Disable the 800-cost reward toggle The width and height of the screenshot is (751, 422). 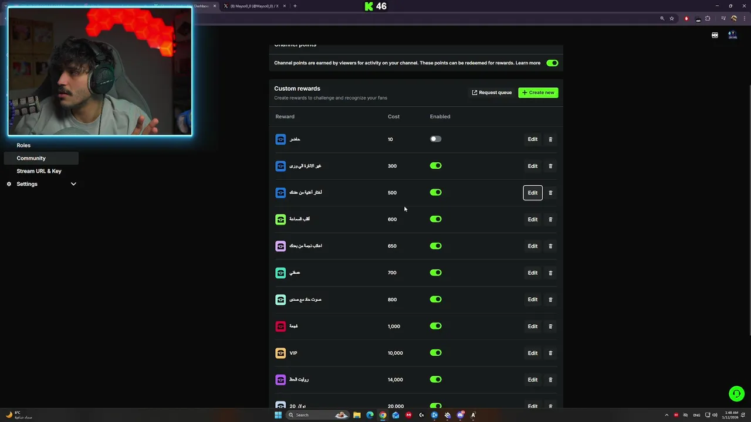pyautogui.click(x=435, y=300)
